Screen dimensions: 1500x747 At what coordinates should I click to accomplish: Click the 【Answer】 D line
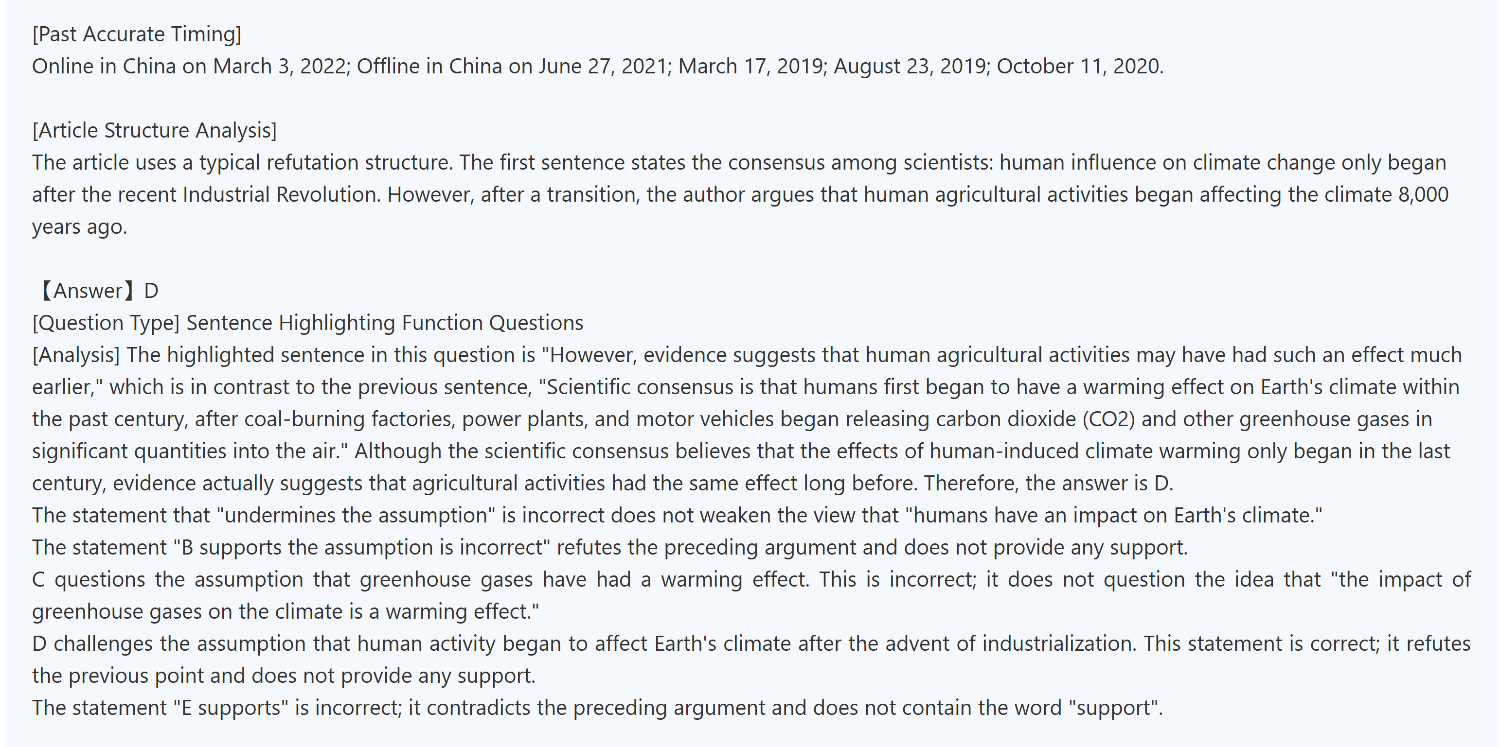[x=97, y=291]
